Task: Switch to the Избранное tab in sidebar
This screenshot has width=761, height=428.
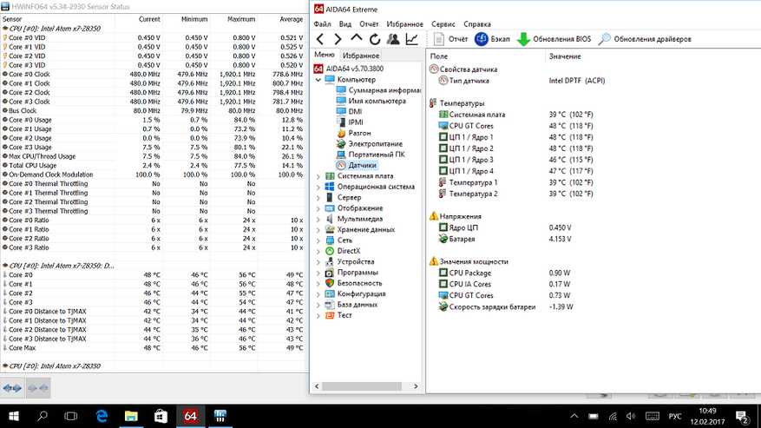Action: (x=361, y=56)
